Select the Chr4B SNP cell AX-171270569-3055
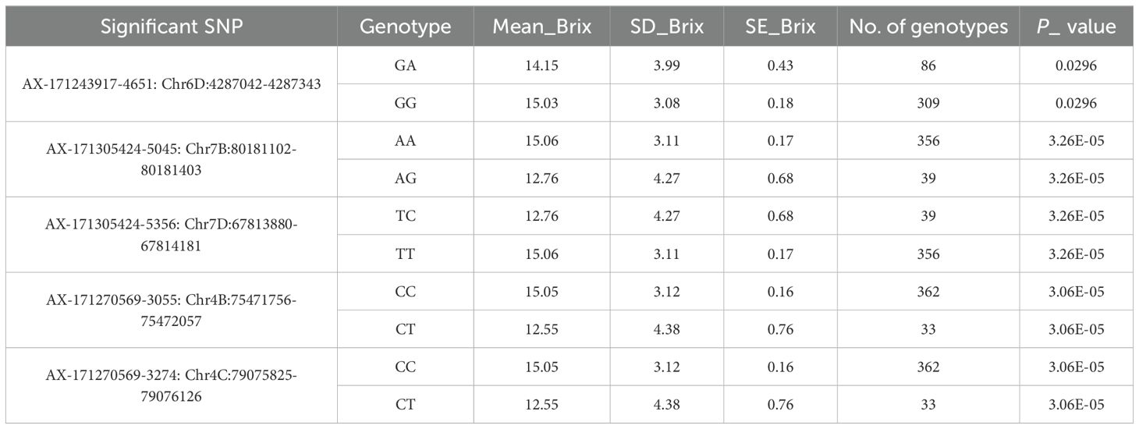 172,310
